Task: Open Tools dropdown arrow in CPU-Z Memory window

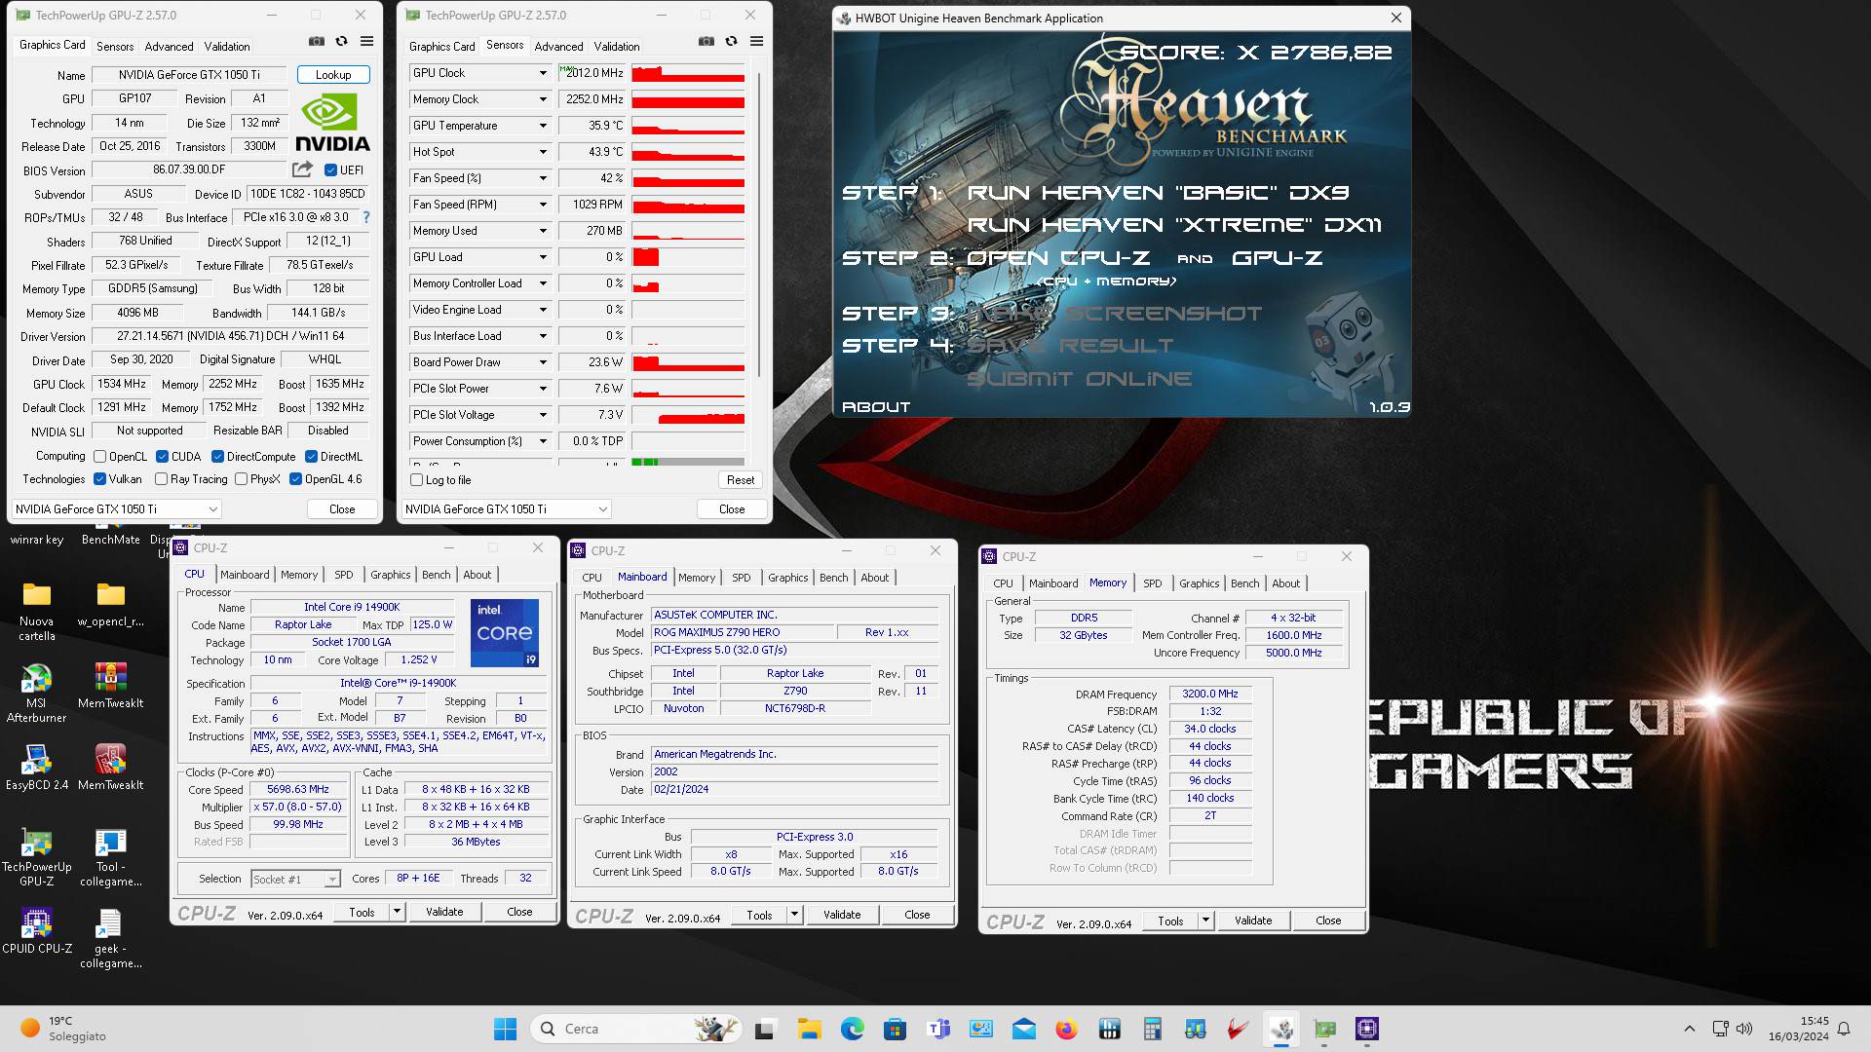Action: click(1205, 920)
